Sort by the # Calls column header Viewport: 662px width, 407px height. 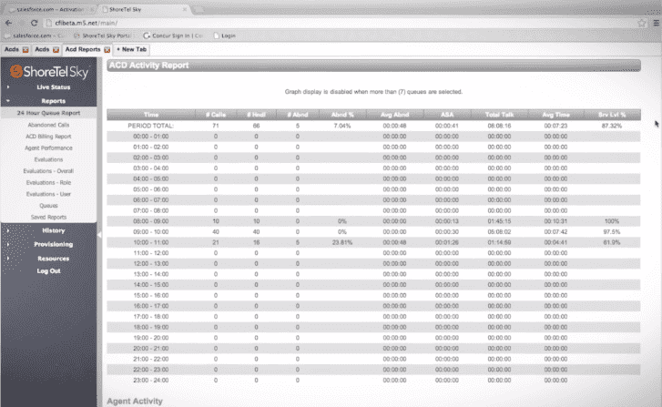point(215,115)
